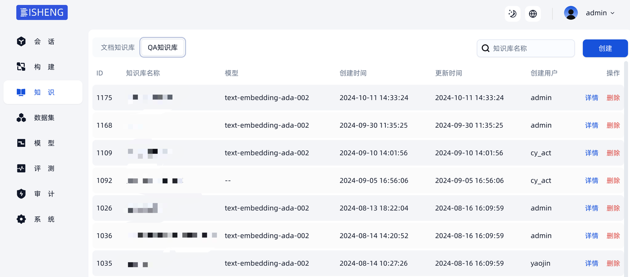This screenshot has width=630, height=277.
Task: Open 详情 for knowledge base 1036
Action: [592, 236]
